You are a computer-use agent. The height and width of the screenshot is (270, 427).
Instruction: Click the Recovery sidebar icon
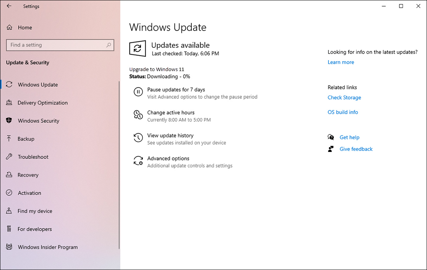9,175
